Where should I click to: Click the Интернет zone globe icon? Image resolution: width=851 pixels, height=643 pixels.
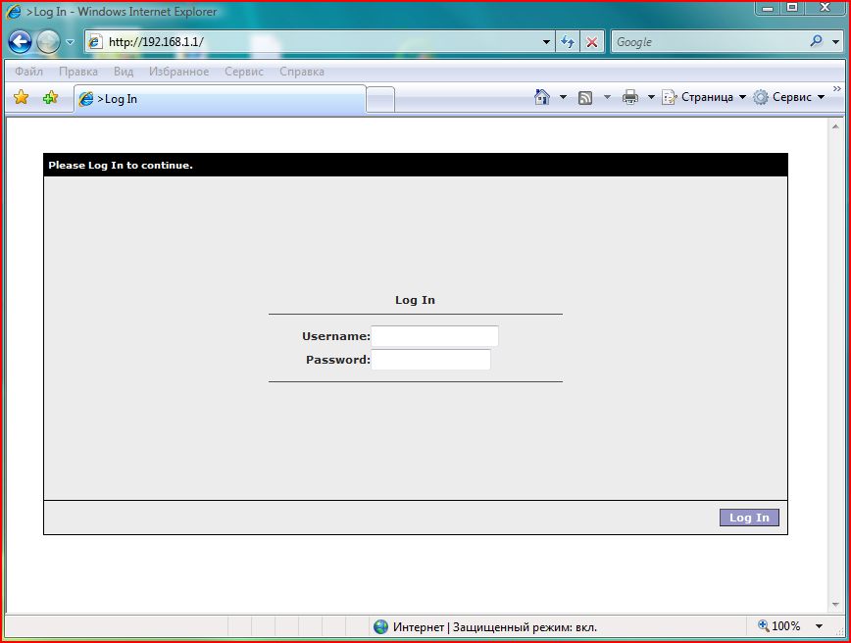(381, 627)
